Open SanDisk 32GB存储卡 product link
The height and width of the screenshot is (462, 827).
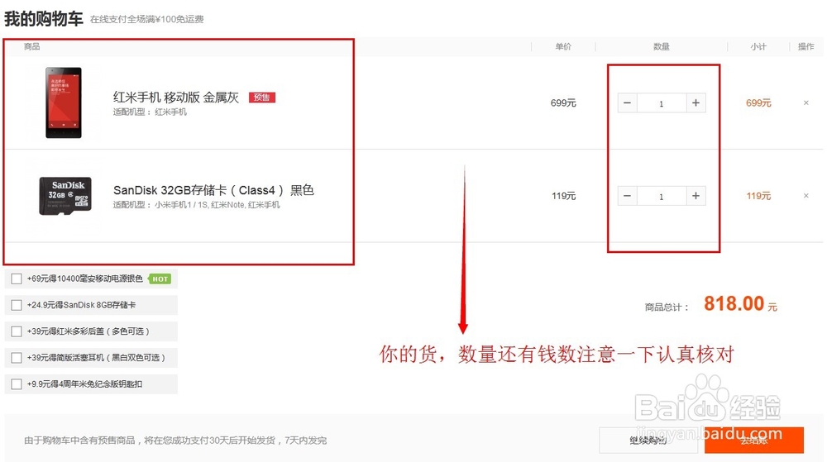tap(213, 190)
